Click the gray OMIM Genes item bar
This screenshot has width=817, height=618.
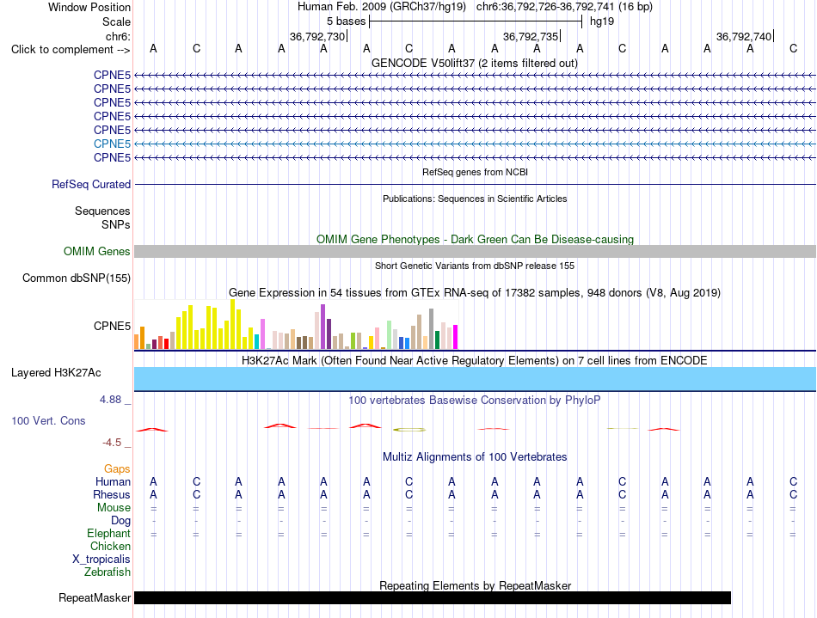click(476, 252)
